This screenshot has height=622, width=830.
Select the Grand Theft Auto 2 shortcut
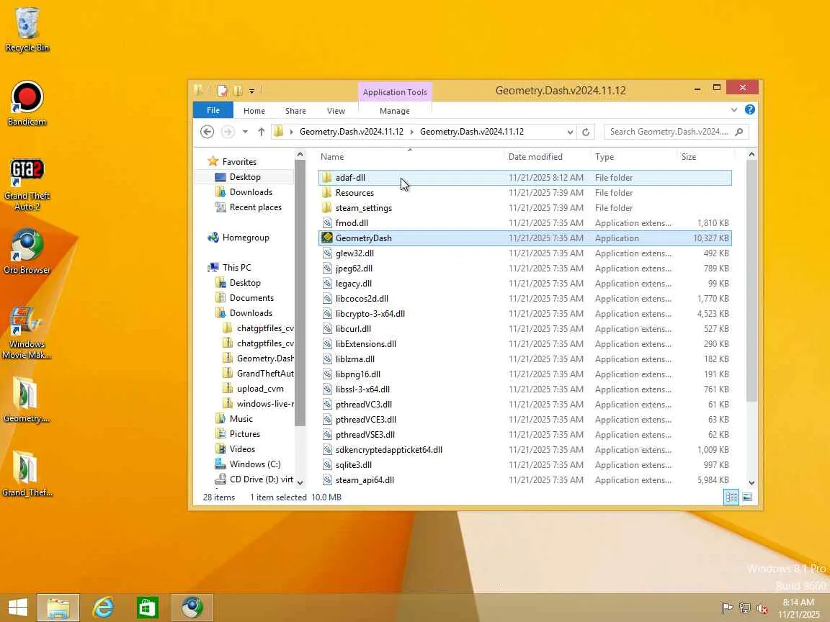[x=27, y=184]
